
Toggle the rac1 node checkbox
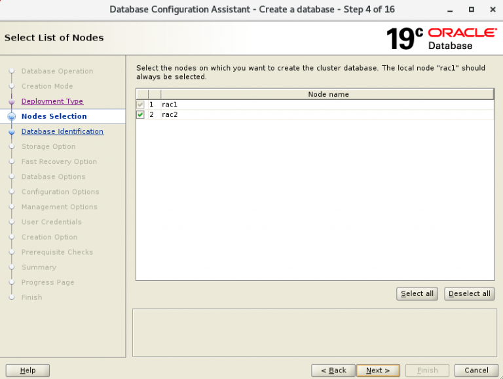click(141, 105)
